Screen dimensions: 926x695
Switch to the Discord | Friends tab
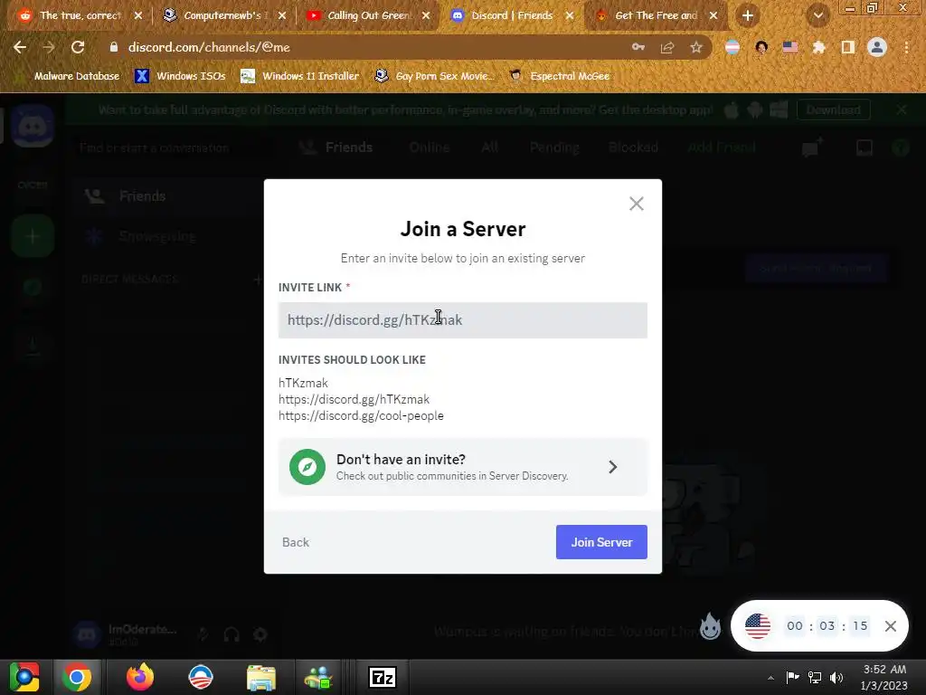tap(512, 15)
